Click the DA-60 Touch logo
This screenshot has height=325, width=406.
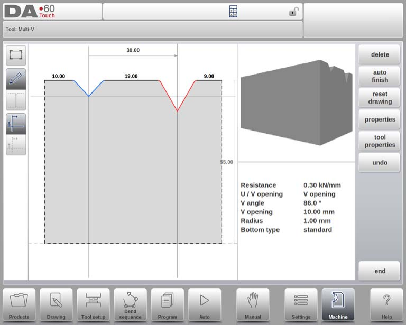coord(30,12)
